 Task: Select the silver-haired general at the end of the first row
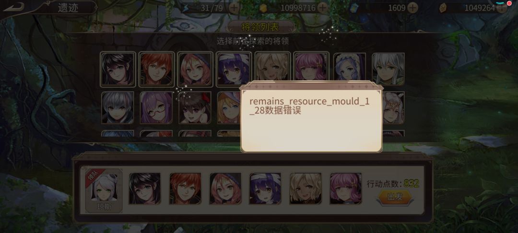pos(388,70)
